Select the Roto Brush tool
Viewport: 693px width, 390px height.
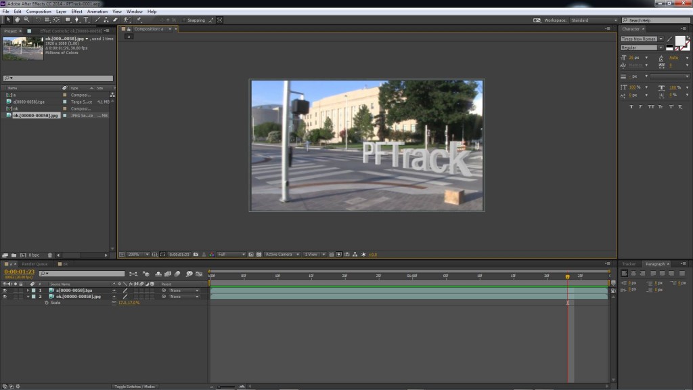click(x=127, y=20)
